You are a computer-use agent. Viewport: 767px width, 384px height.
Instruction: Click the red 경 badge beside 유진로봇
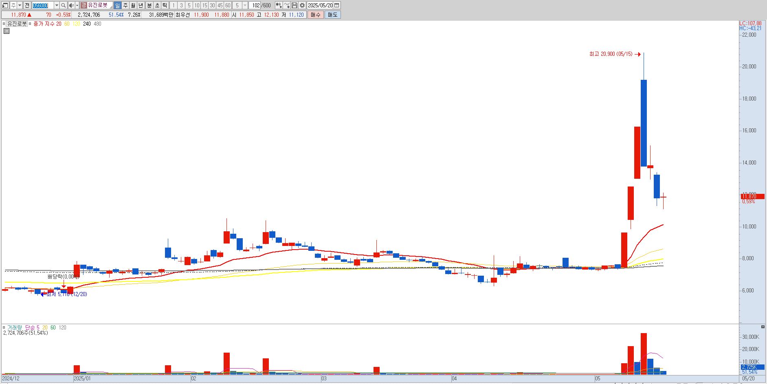click(84, 5)
